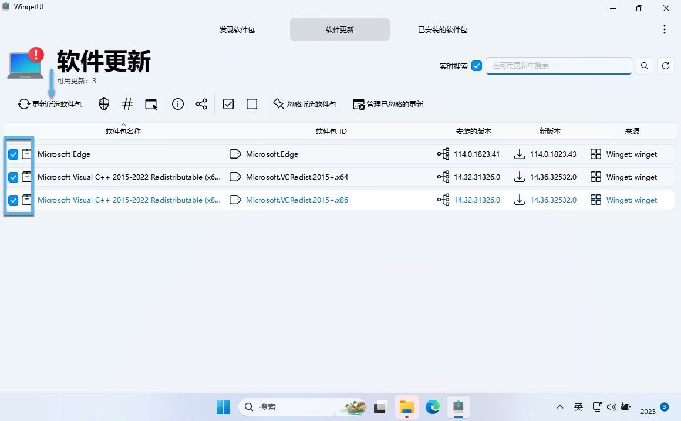Expand the system tray hidden icons chevron
The height and width of the screenshot is (421, 681).
[x=560, y=407]
